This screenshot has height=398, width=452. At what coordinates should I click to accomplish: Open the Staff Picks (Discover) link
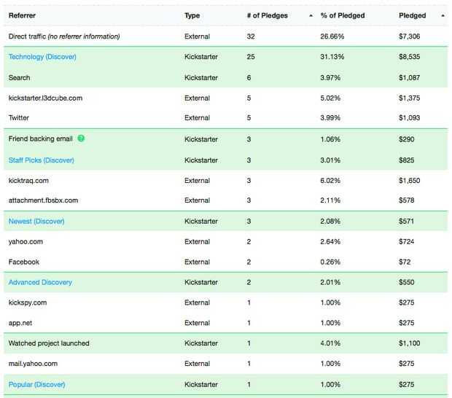42,160
